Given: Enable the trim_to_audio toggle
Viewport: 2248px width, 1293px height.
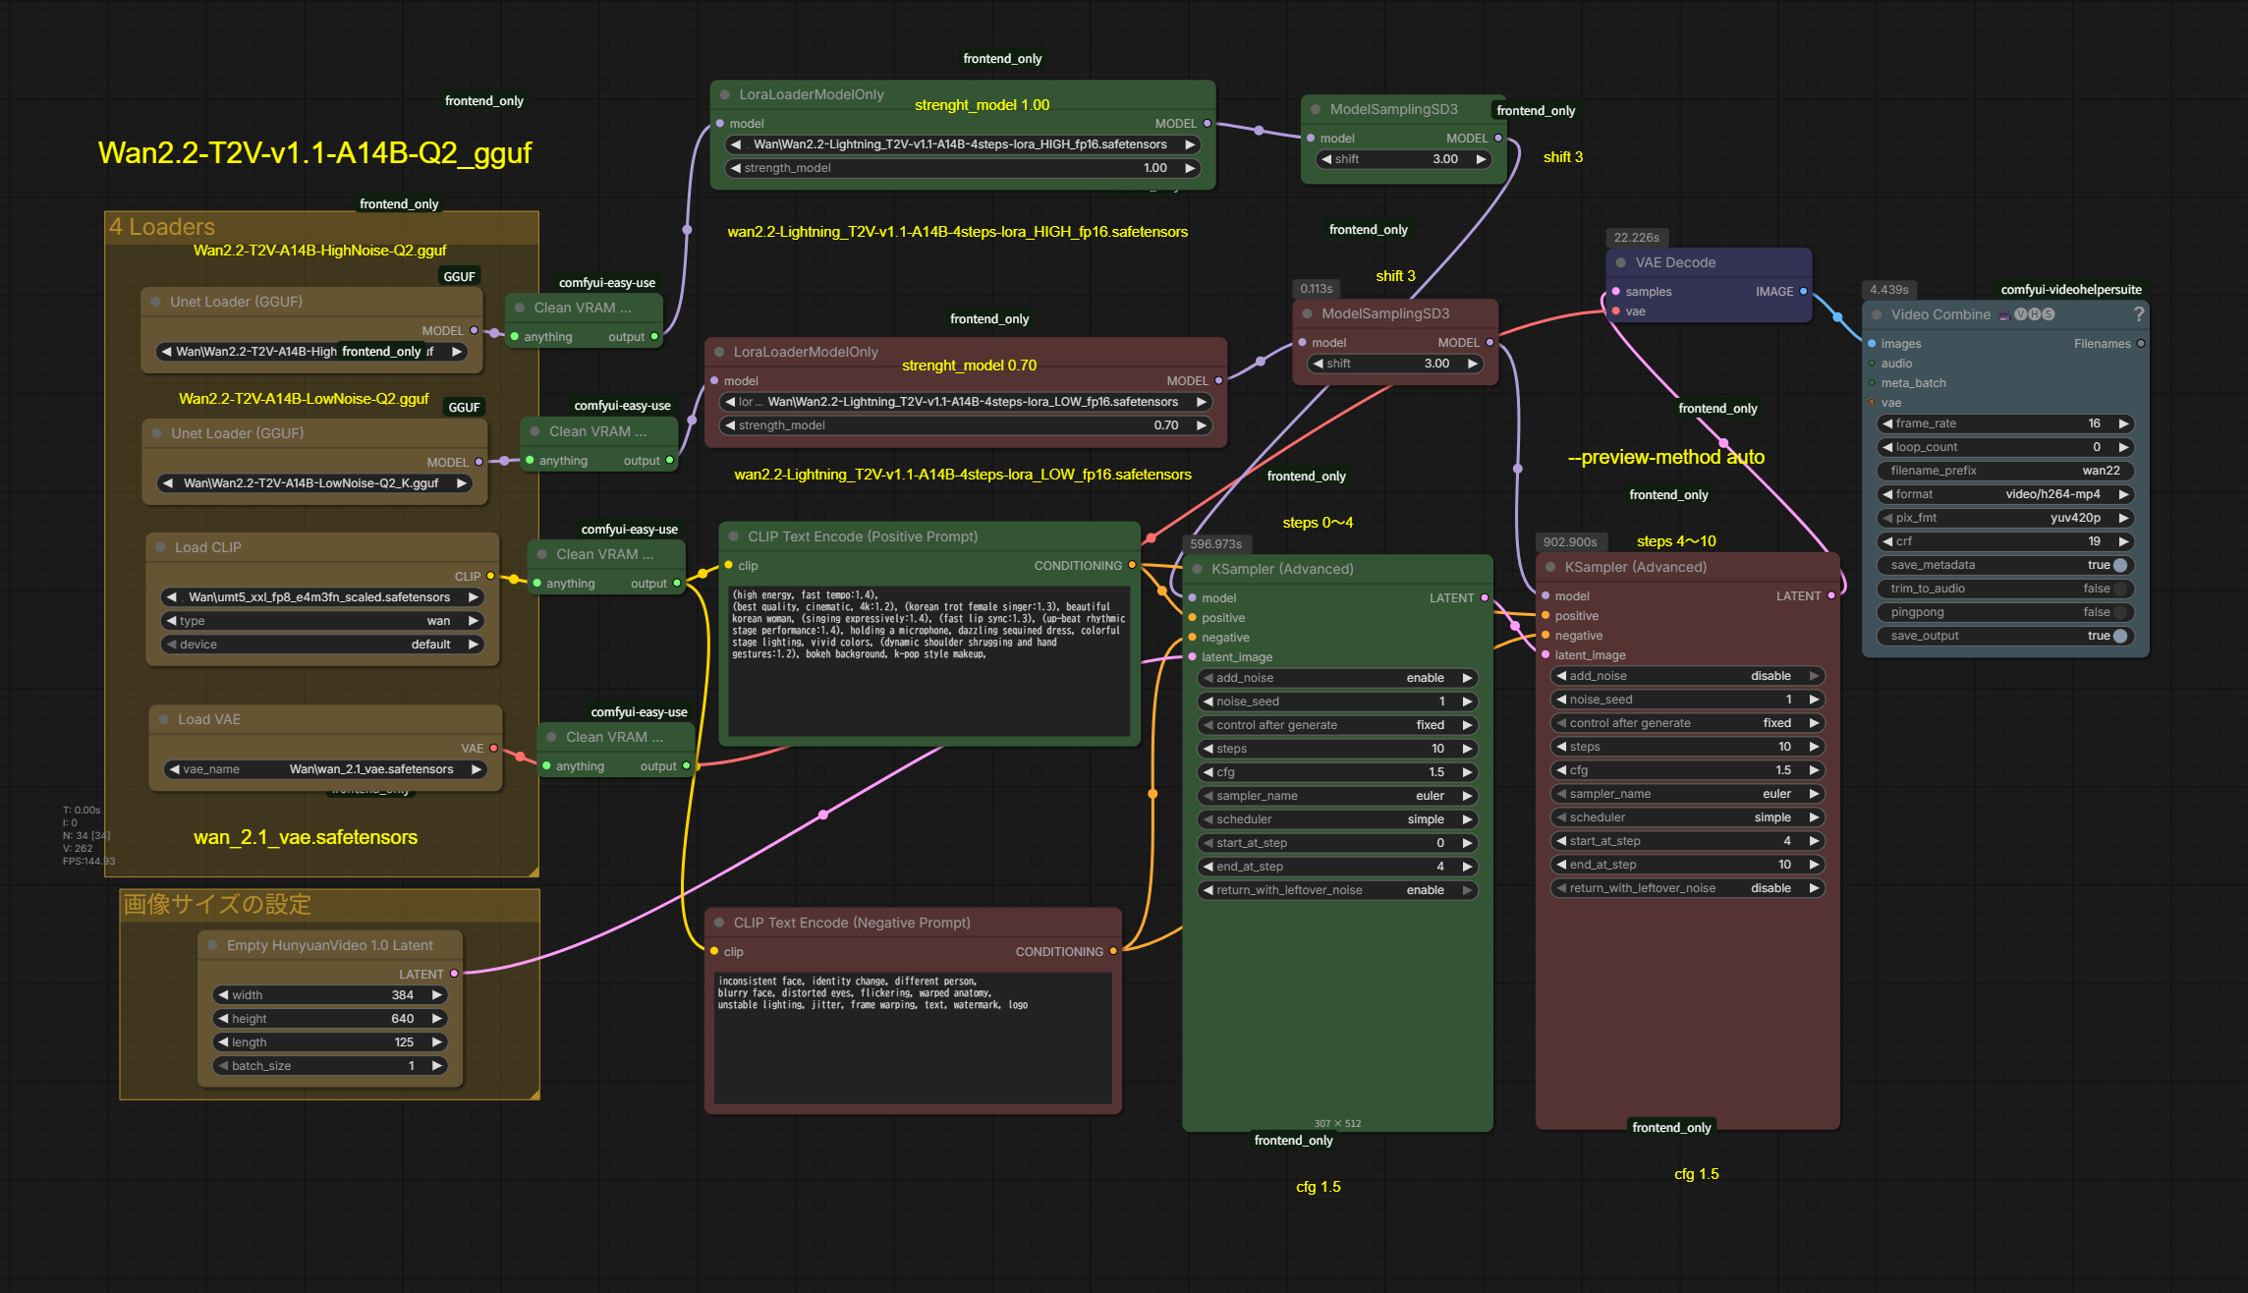Looking at the screenshot, I should 2118,589.
